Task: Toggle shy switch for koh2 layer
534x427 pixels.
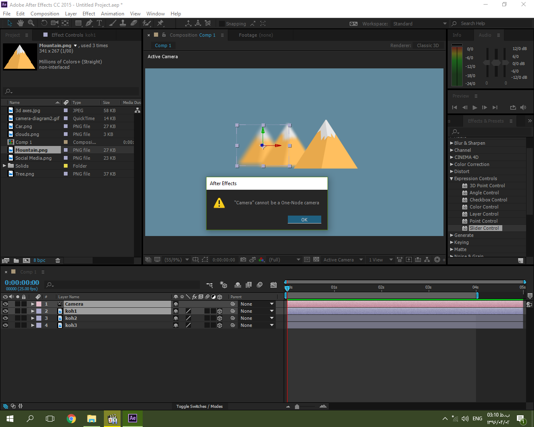Action: tap(176, 318)
